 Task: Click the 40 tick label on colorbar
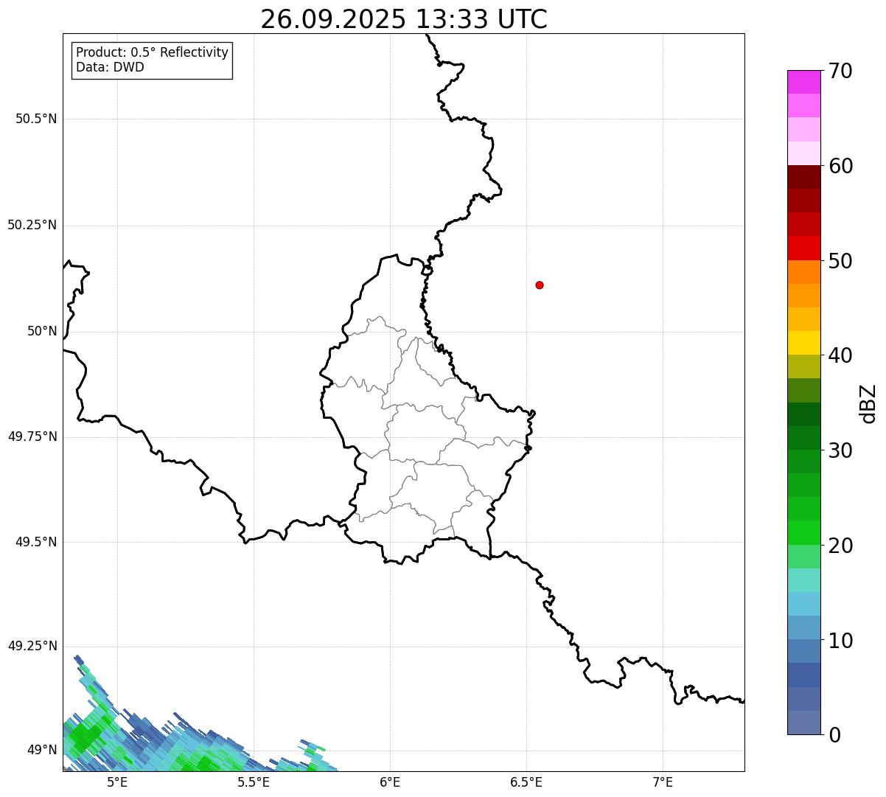point(840,355)
